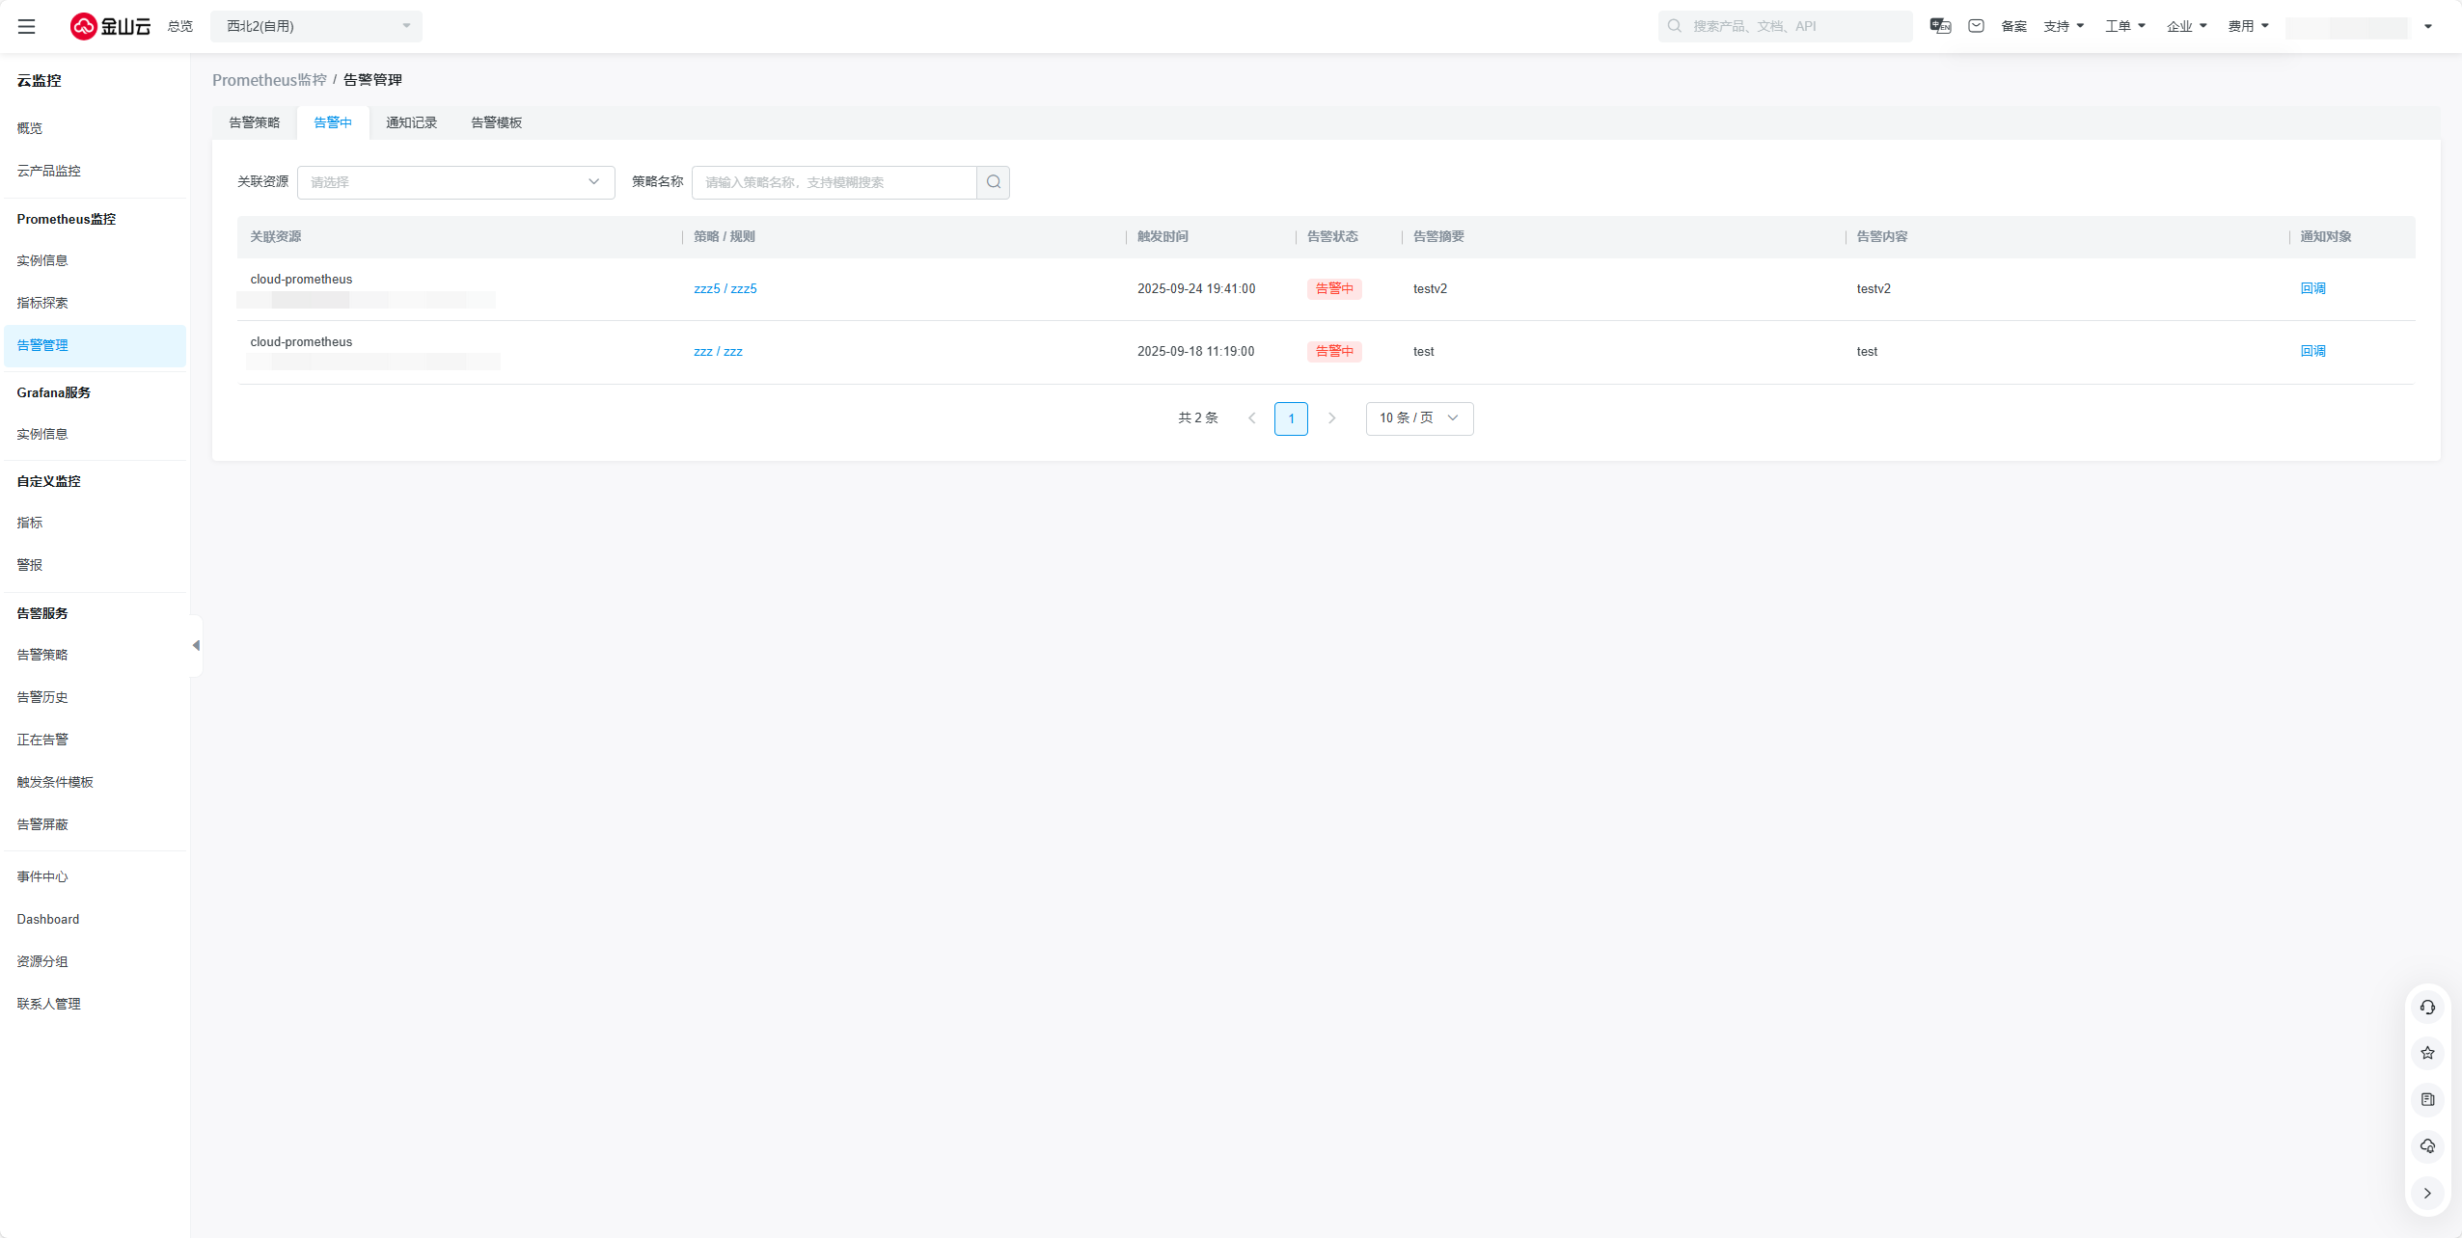
Task: Expand the 西北2(自用) region dropdown
Action: 316,26
